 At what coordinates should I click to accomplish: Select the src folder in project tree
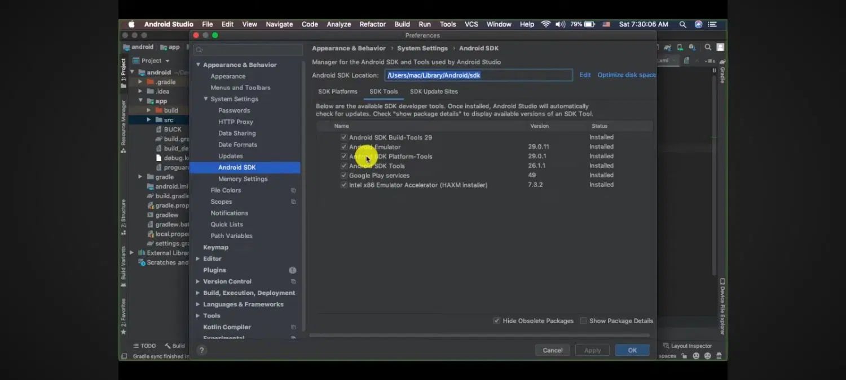tap(168, 120)
